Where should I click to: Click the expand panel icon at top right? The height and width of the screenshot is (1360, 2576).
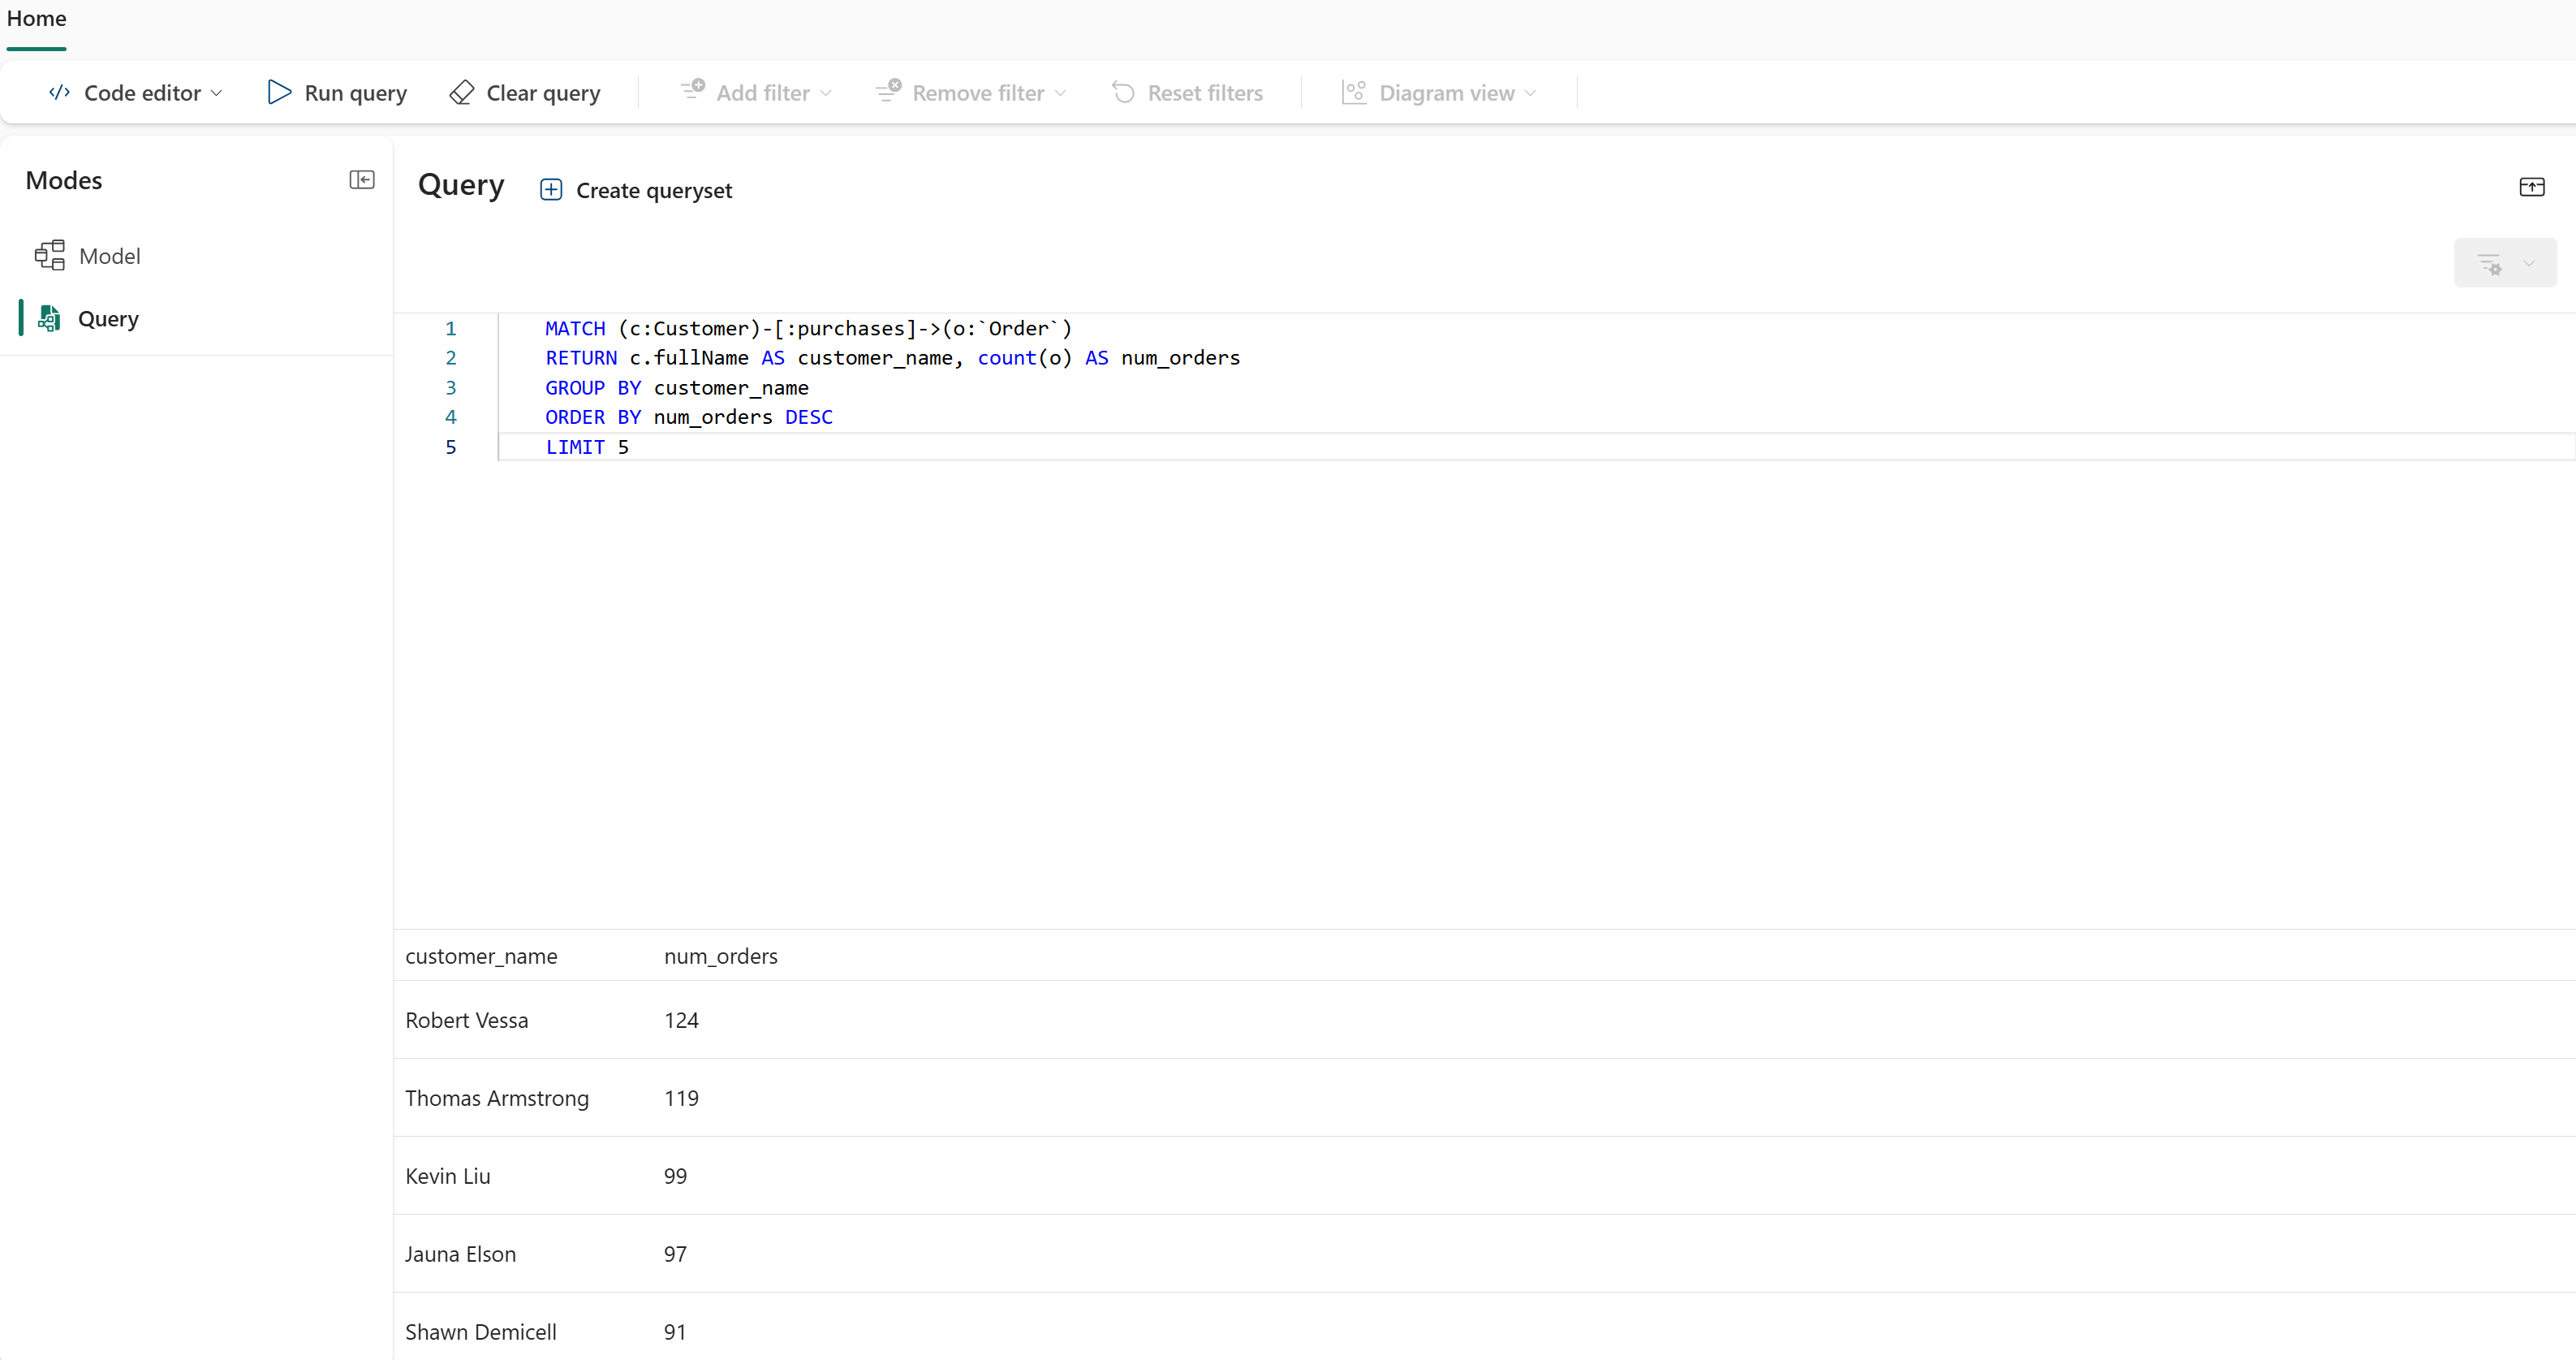click(2531, 187)
